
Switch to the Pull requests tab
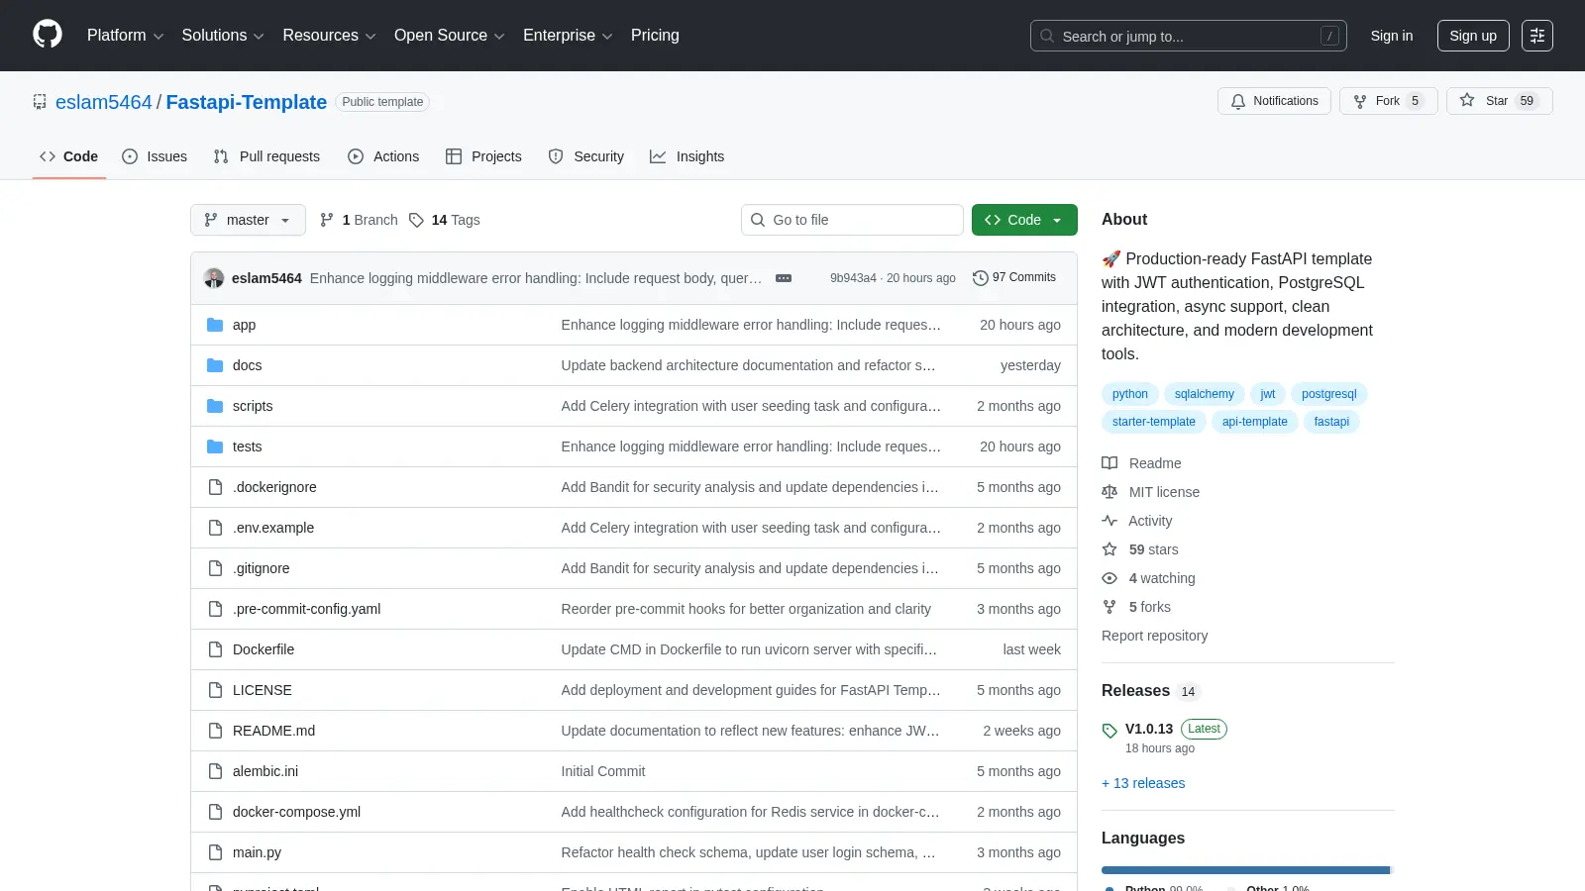coord(266,156)
